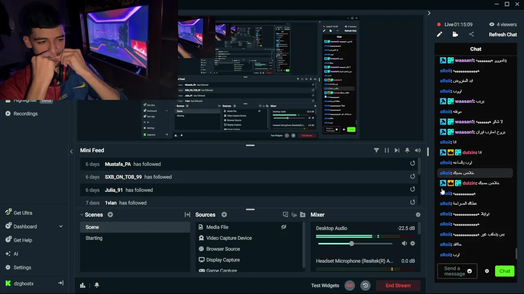Click the dzghostx account name
This screenshot has height=294, width=524.
(x=24, y=283)
